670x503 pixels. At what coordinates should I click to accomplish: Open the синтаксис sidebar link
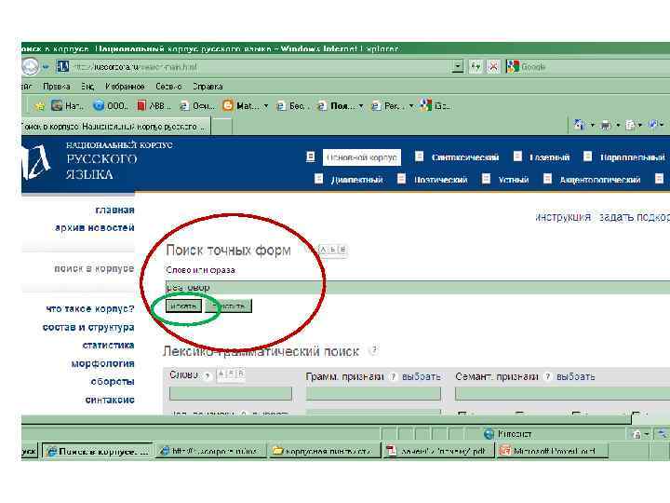tap(110, 400)
